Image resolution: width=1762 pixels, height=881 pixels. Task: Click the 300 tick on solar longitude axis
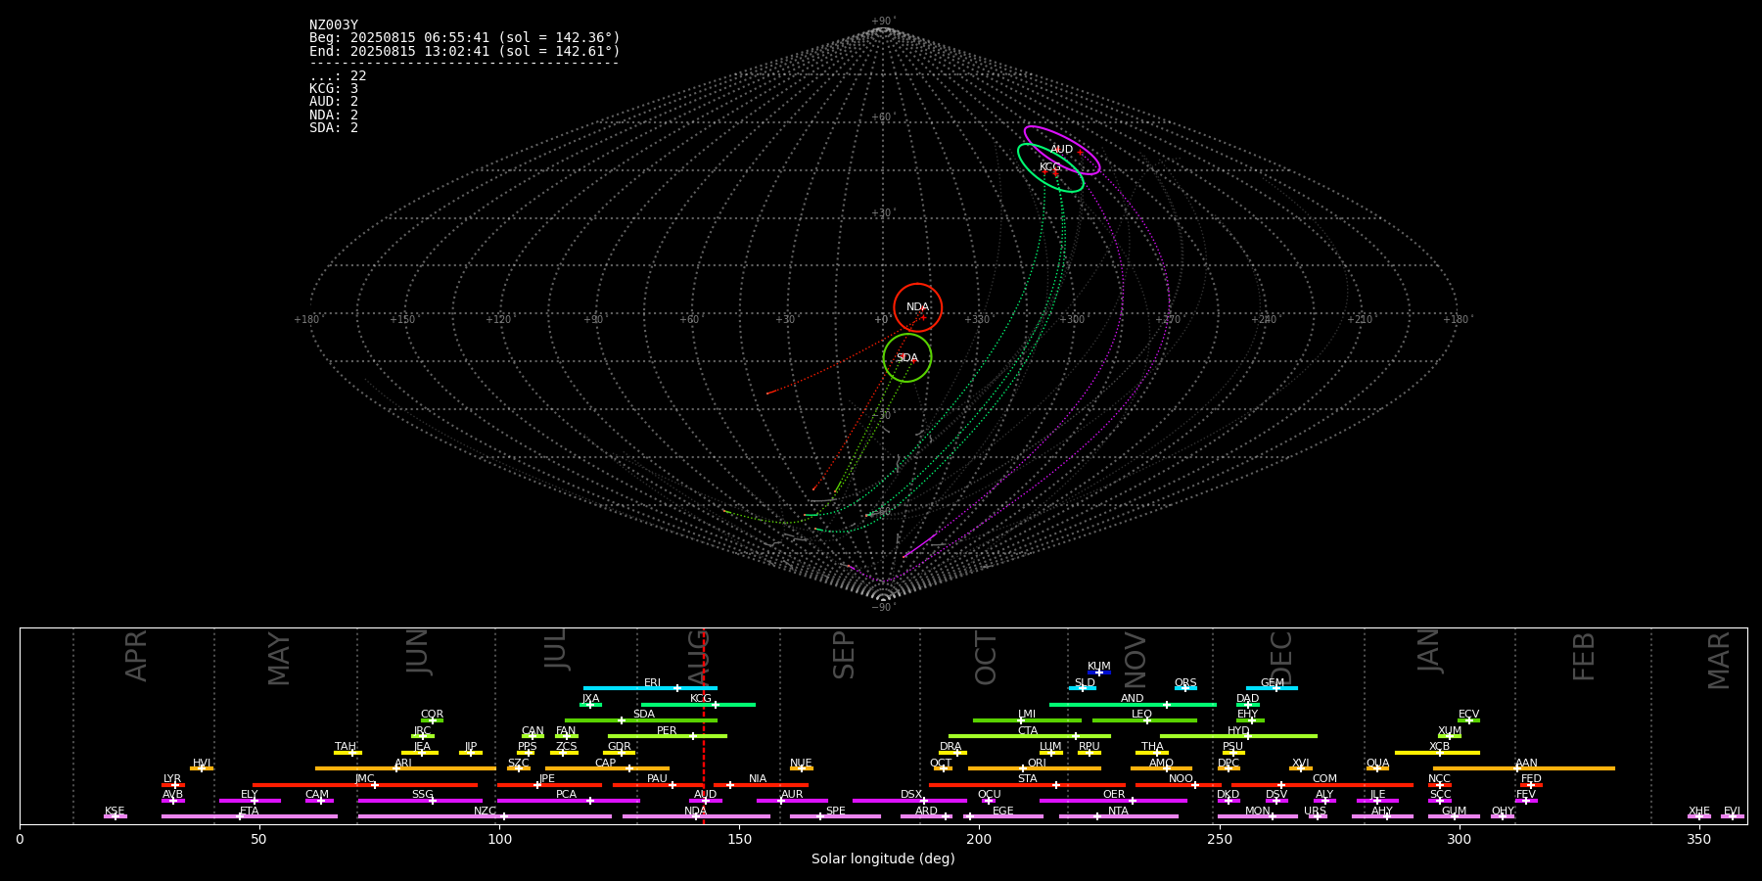(1460, 839)
